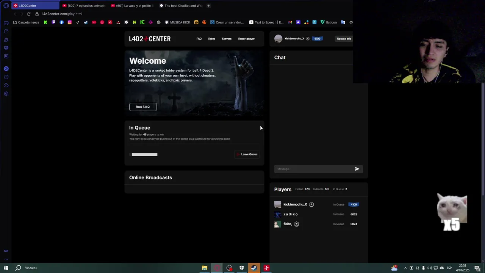Screen dimensions: 485x273
Task: Reload the page with the refresh icon
Action: click(28, 14)
